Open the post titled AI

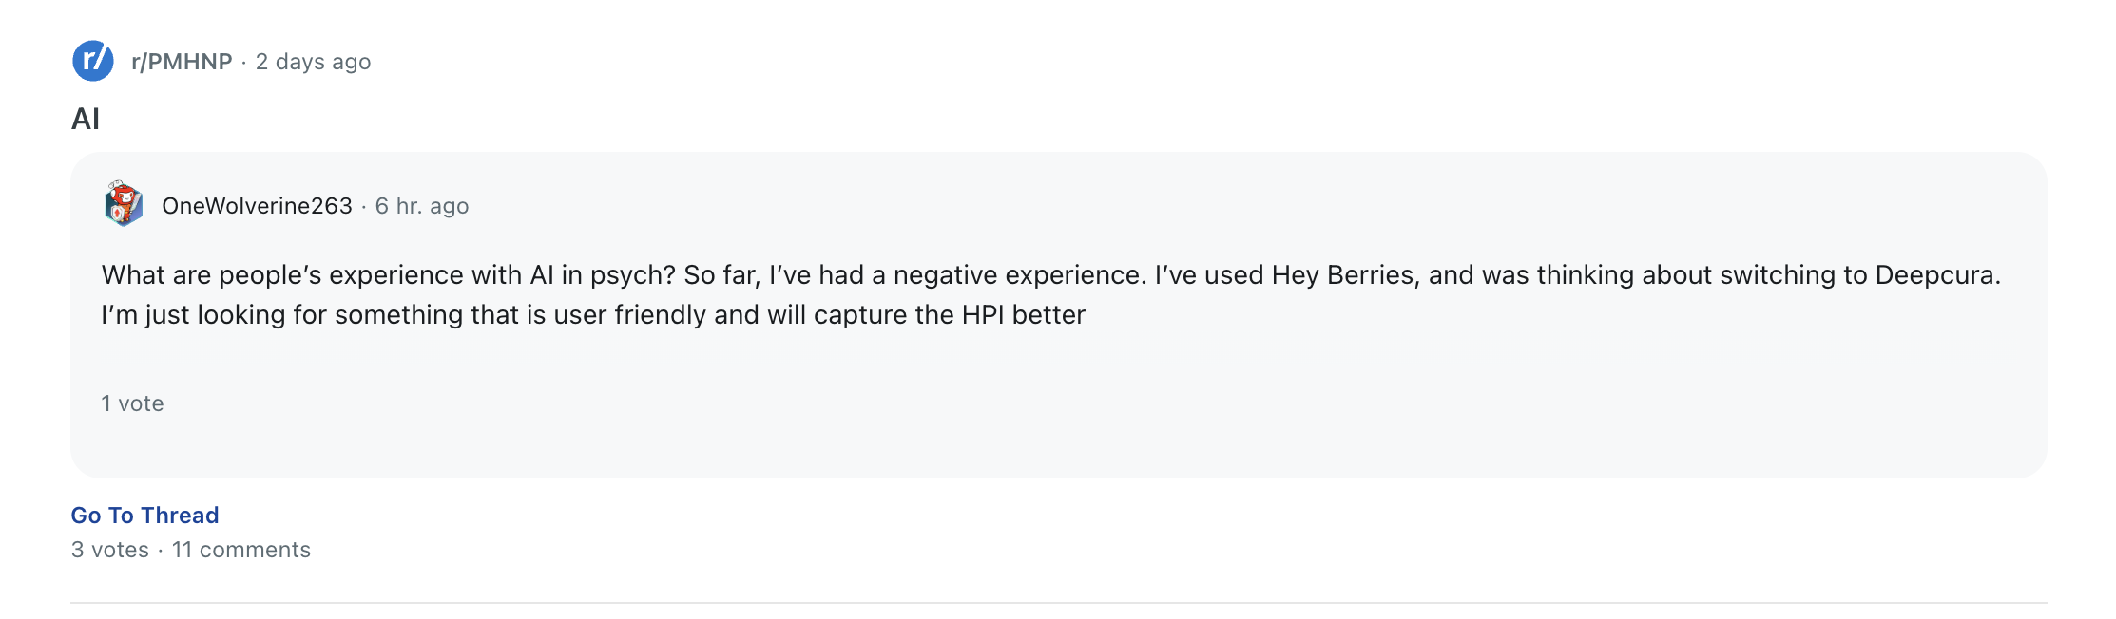tap(86, 118)
